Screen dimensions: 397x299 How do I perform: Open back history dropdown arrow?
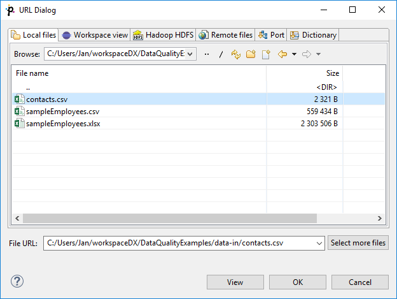tap(294, 54)
